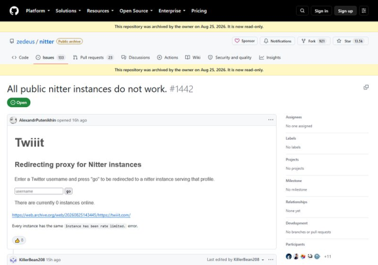378x265 pixels.
Task: Open the Pricing page
Action: coord(199,11)
